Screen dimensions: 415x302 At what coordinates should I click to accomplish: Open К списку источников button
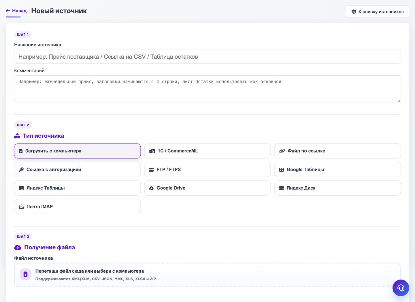(x=377, y=12)
